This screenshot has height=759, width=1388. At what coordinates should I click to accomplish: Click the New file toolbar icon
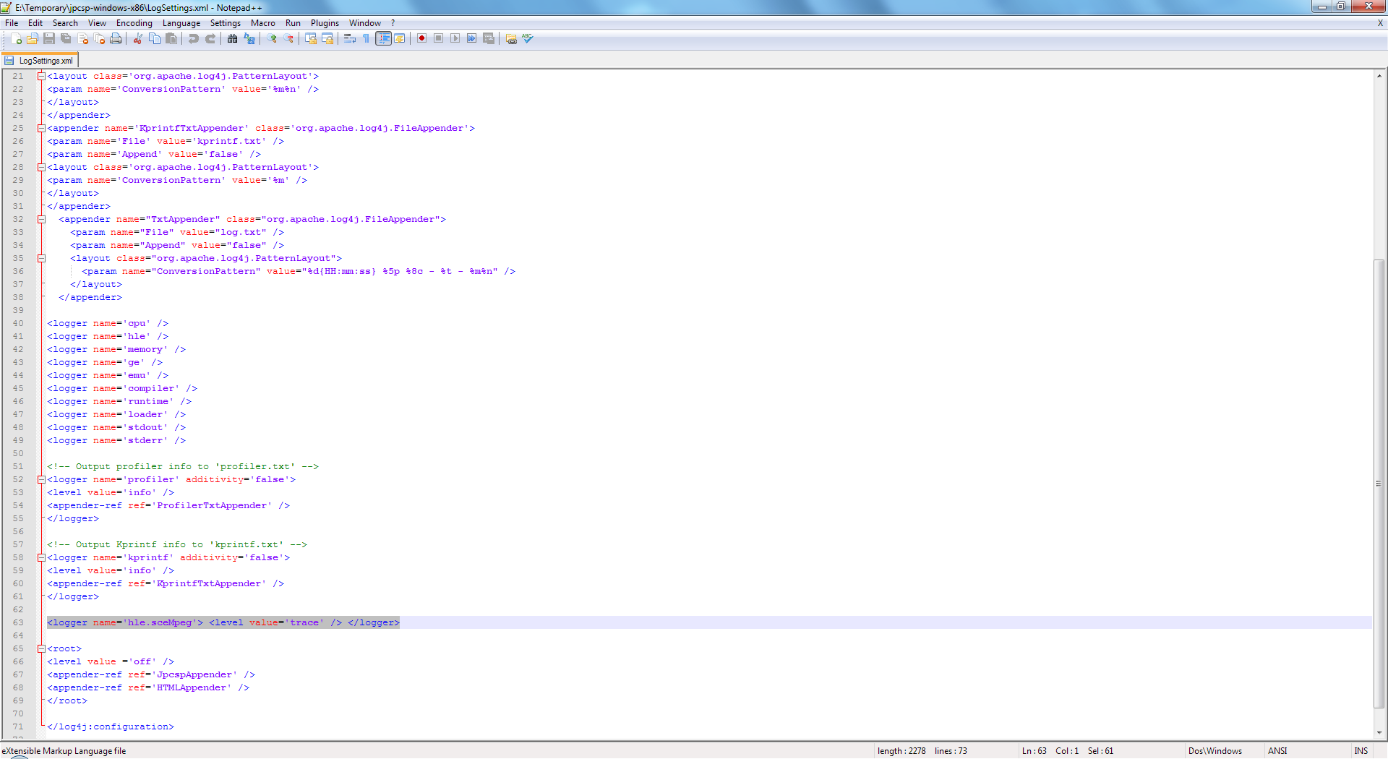point(16,39)
